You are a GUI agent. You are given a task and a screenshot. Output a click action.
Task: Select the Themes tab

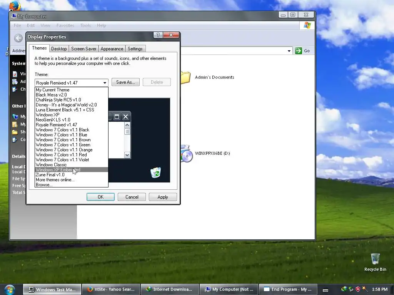[x=39, y=48]
